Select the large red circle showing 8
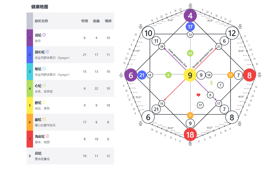The image size is (268, 170). click(x=249, y=75)
